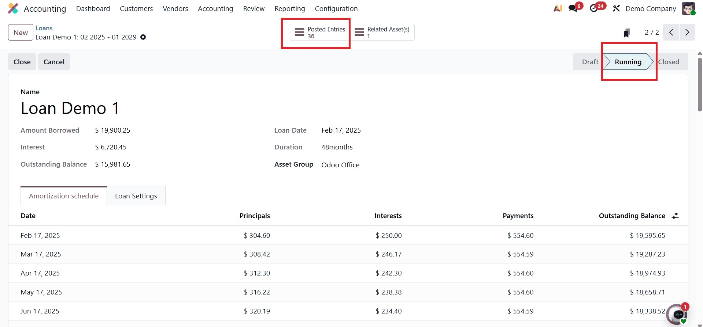703x327 pixels.
Task: Open the Configuration menu
Action: (336, 8)
